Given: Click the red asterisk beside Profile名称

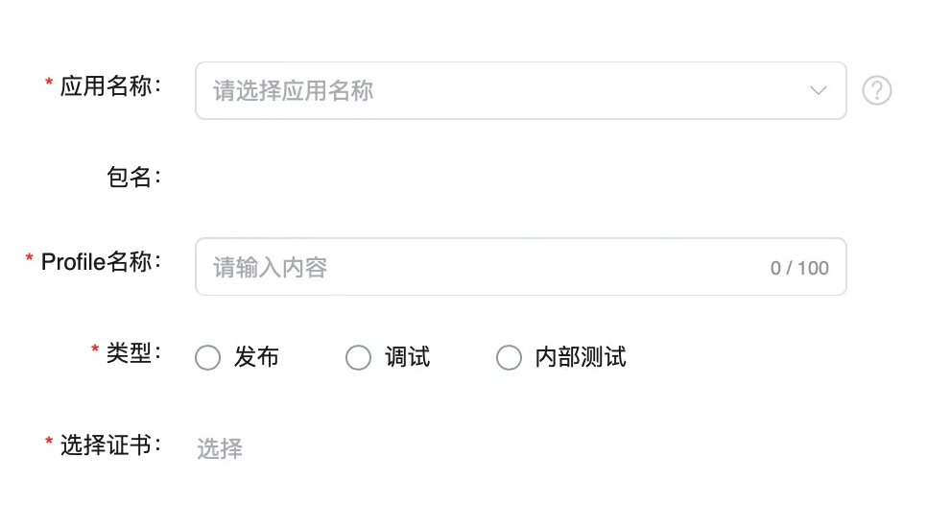Looking at the screenshot, I should pos(30,260).
